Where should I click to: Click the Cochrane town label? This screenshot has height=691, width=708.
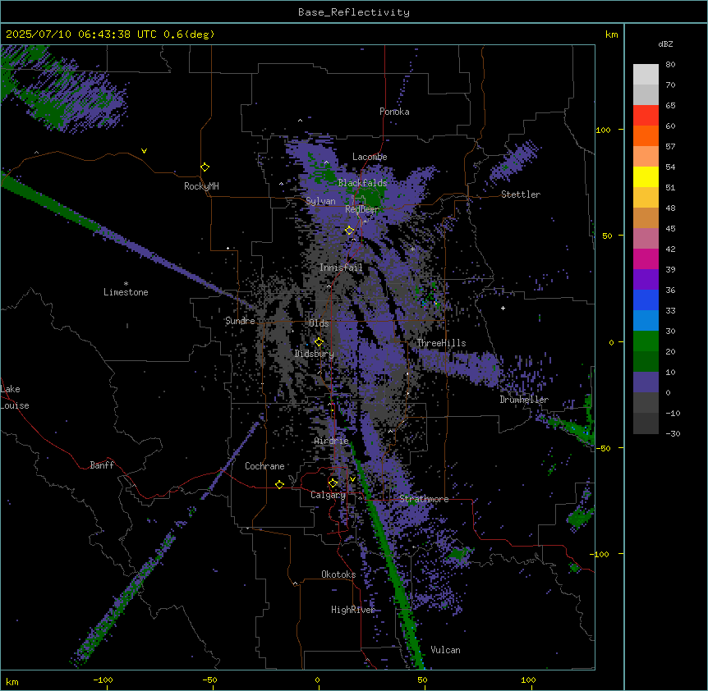pos(264,466)
